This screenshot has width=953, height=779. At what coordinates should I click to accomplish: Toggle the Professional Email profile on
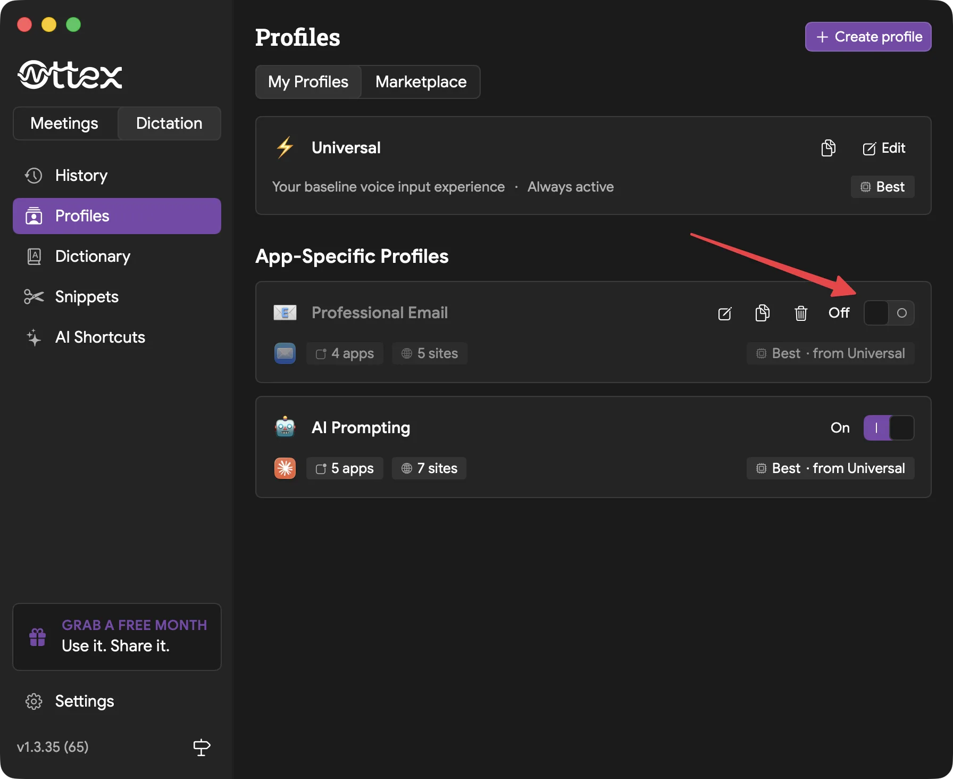[889, 313]
